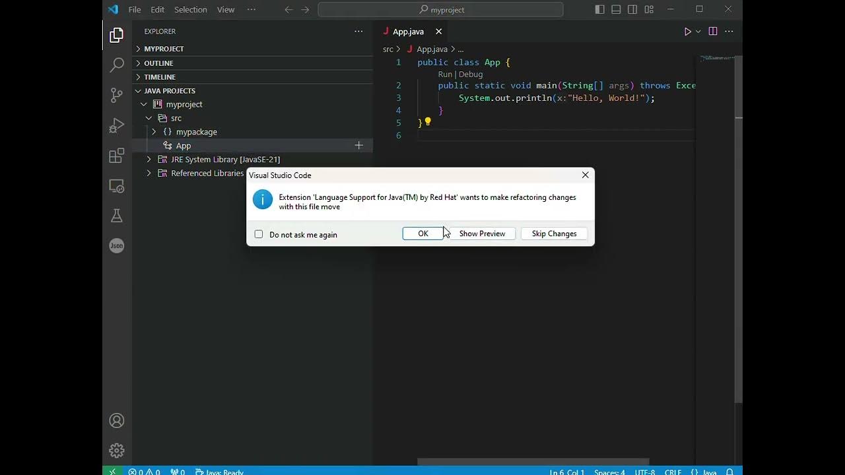
Task: Change line endings via CRLF status item
Action: point(673,472)
